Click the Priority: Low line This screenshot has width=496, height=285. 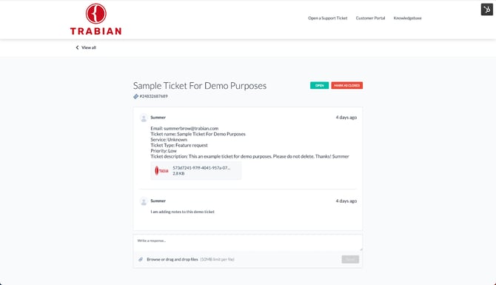coord(164,151)
